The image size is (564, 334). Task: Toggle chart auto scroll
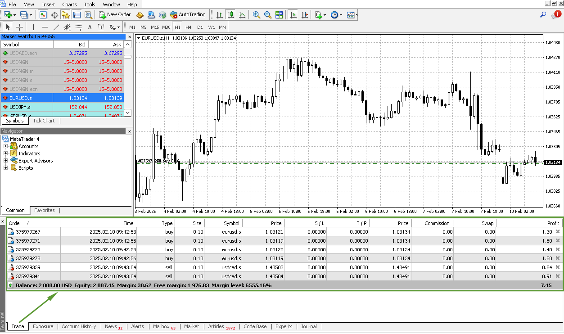pos(293,14)
